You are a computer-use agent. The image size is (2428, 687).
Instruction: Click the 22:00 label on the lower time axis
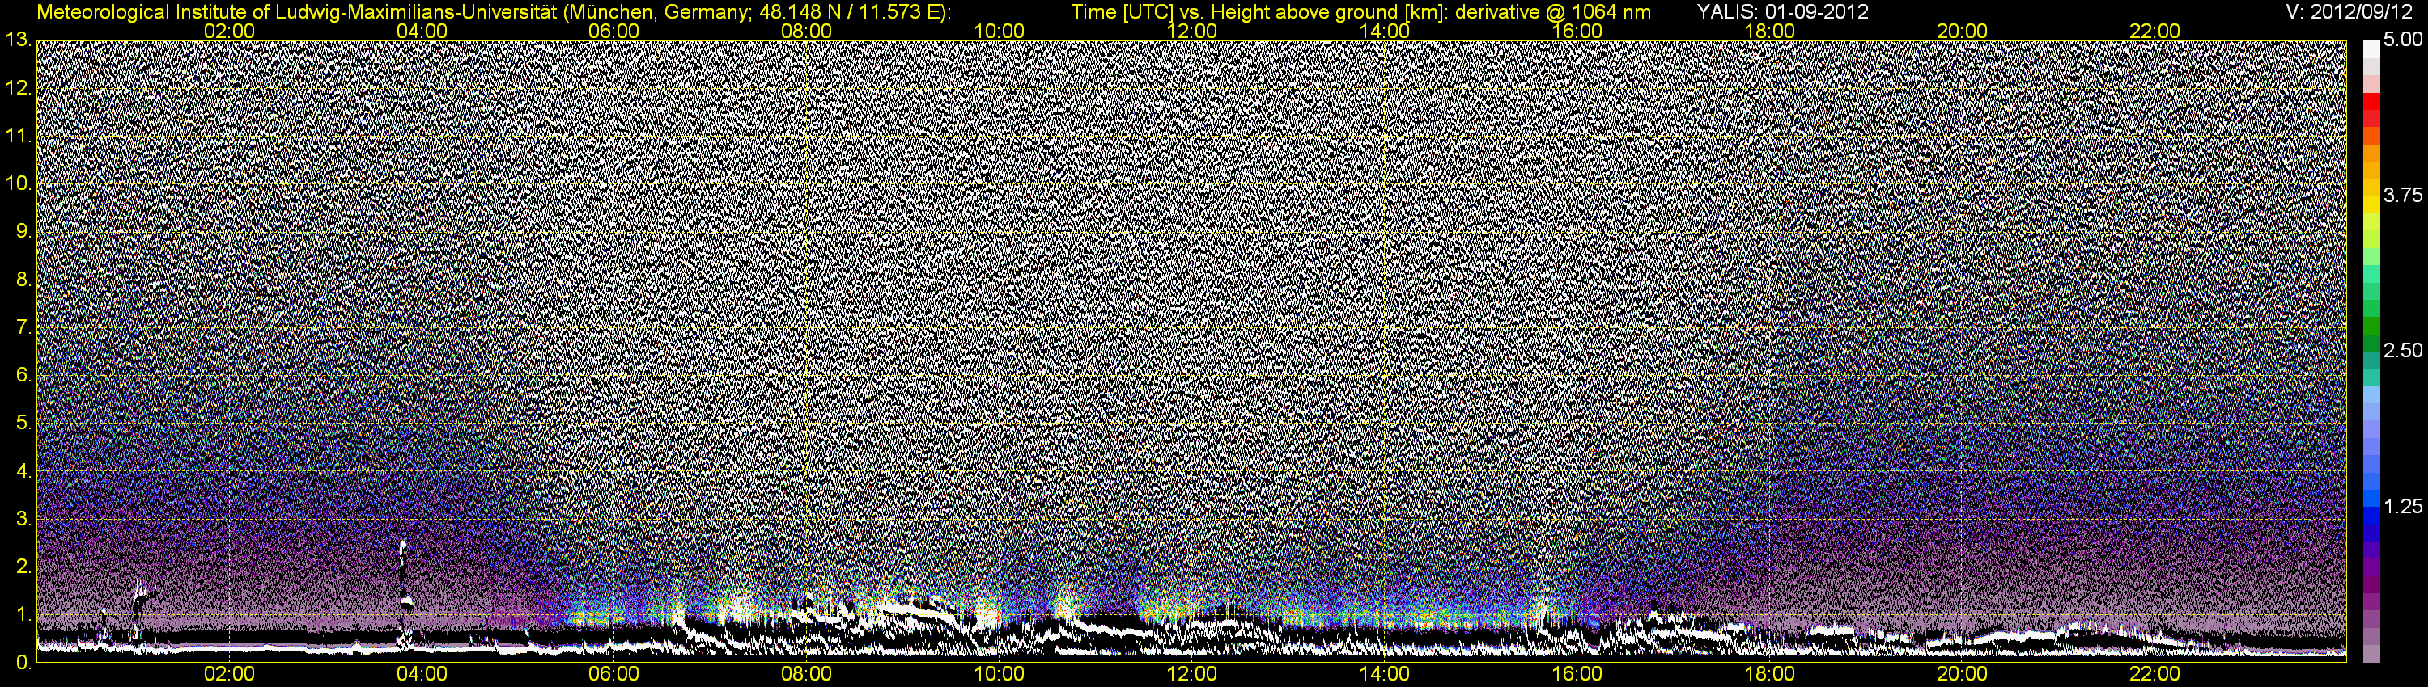click(x=2154, y=674)
